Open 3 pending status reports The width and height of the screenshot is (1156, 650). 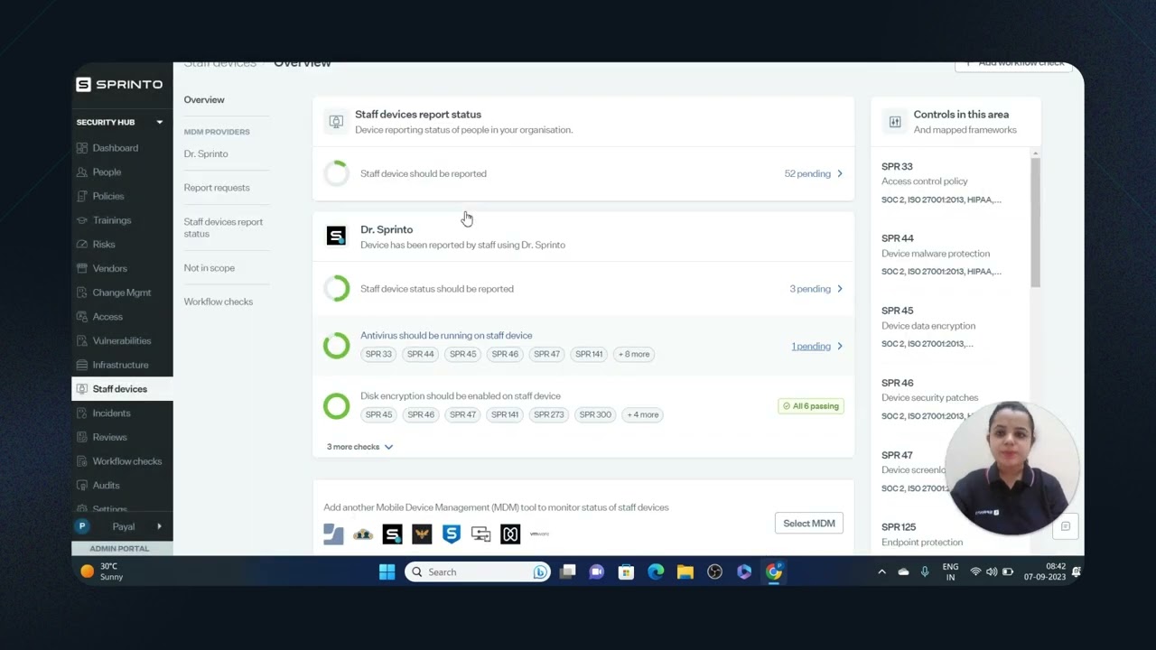pyautogui.click(x=816, y=289)
